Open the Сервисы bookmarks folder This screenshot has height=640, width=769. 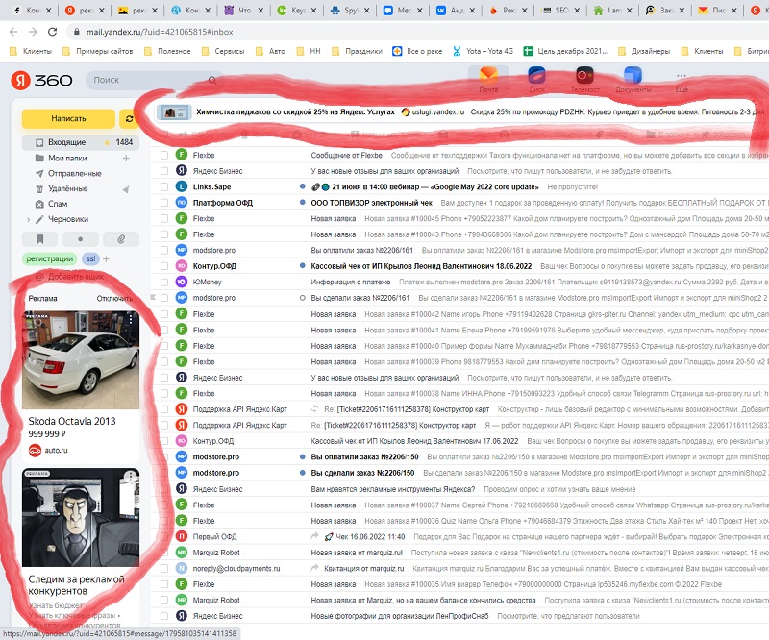click(223, 51)
